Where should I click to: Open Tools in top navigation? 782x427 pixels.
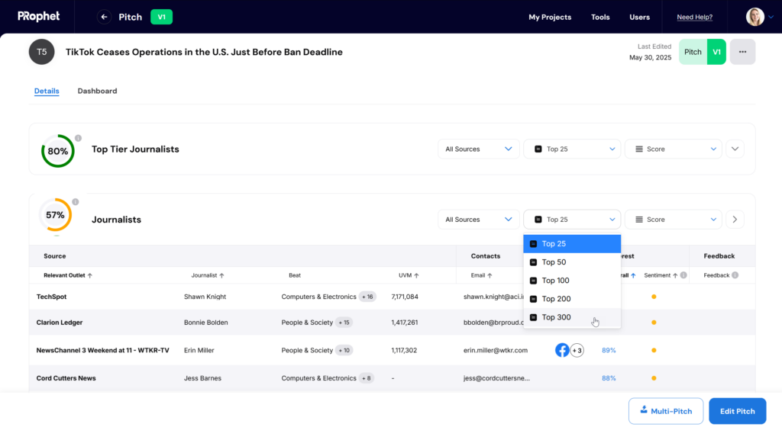tap(600, 17)
